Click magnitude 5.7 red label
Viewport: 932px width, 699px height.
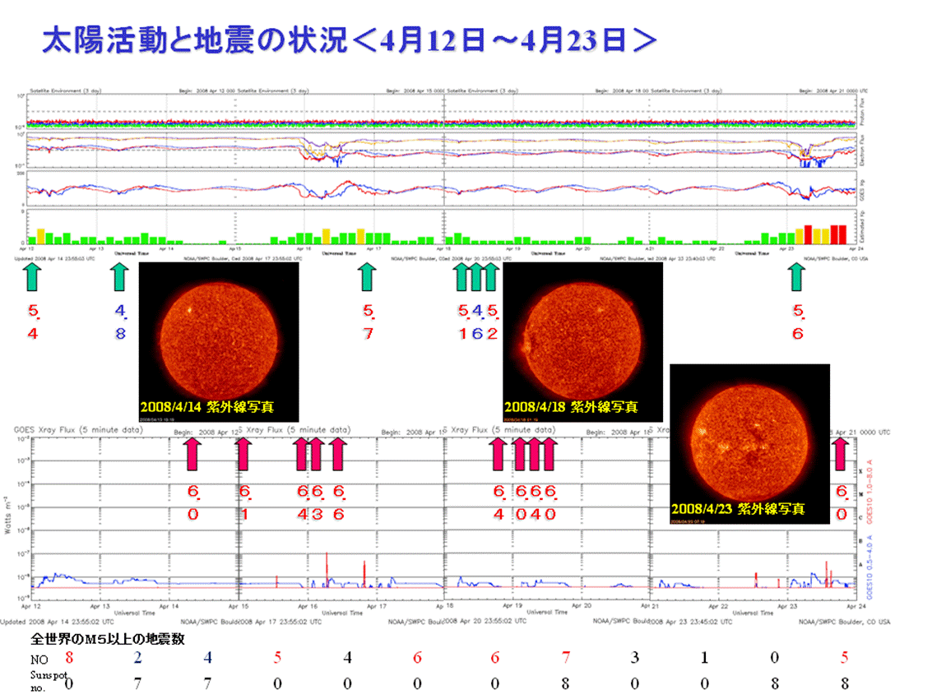pyautogui.click(x=369, y=322)
